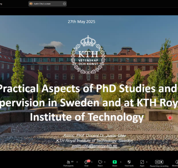Viewport: 178px width, 168px height.
Task: Select the Justin Chiu's screen tab
Action: pyautogui.click(x=47, y=4)
